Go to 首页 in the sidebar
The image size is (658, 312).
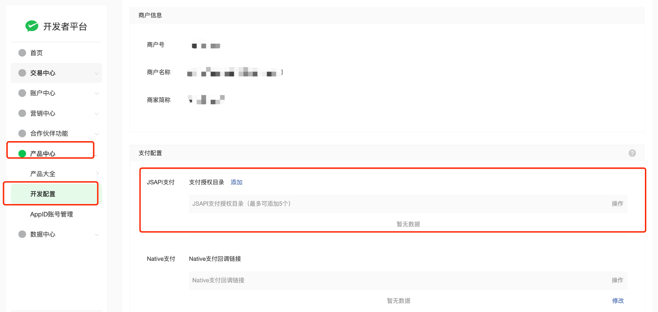click(36, 53)
